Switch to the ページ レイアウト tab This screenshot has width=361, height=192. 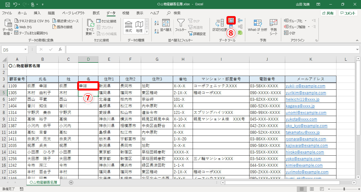[74, 13]
